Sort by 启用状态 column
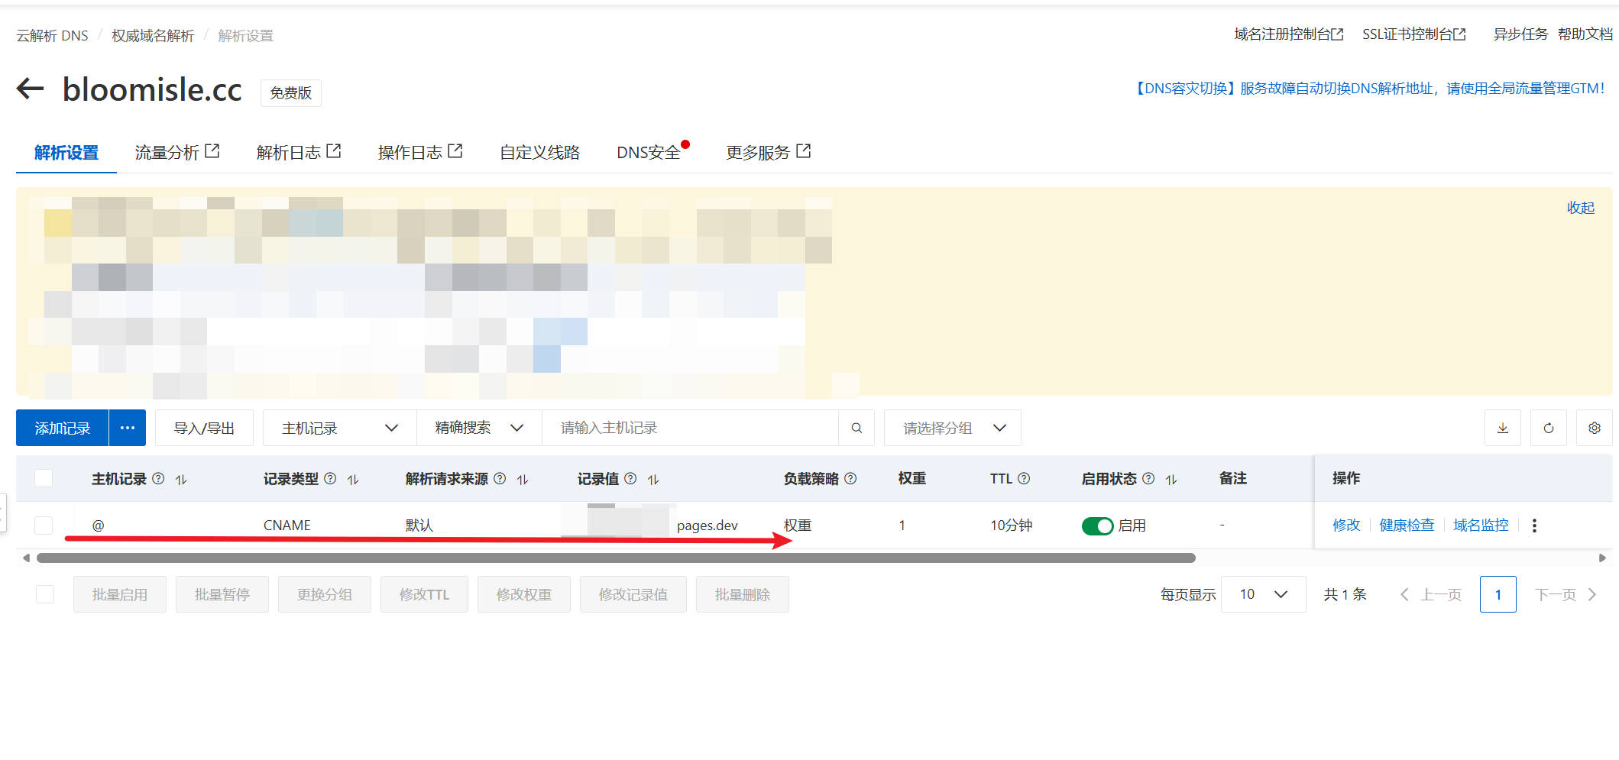This screenshot has height=760, width=1619. click(1171, 480)
